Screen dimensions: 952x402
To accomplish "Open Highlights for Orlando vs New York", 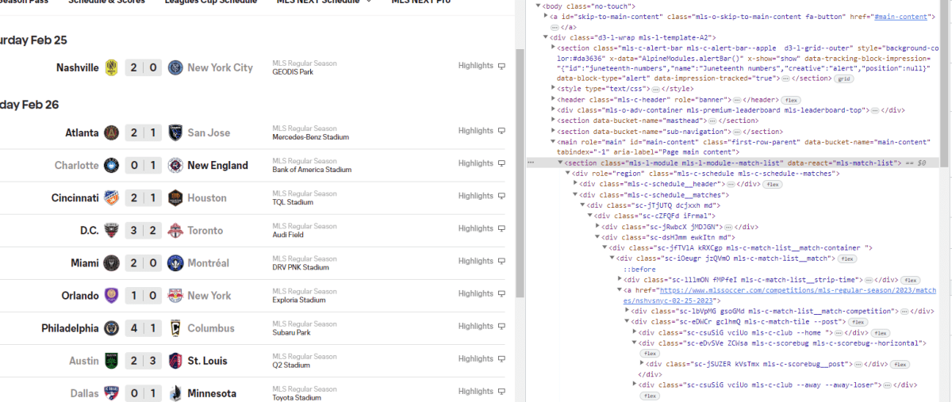I will tap(482, 293).
